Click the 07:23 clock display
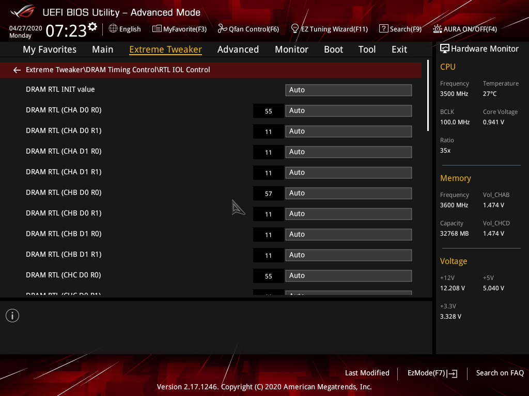Image resolution: width=529 pixels, height=396 pixels. click(x=66, y=30)
